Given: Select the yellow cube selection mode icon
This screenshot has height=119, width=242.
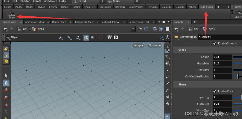Looking at the screenshot, I should (6, 61).
